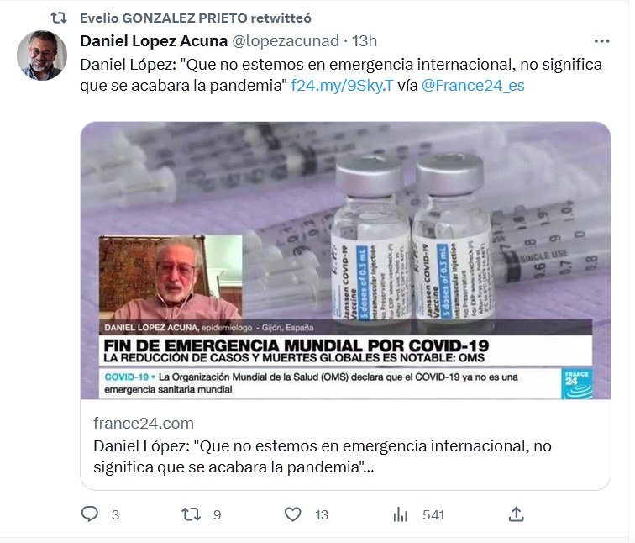This screenshot has width=635, height=543.
Task: Click the @lopezacunad handle
Action: tap(285, 41)
